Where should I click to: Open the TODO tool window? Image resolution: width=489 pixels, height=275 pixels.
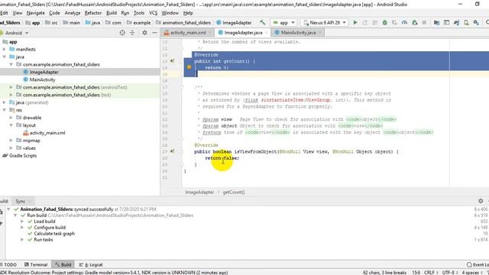pyautogui.click(x=8, y=265)
